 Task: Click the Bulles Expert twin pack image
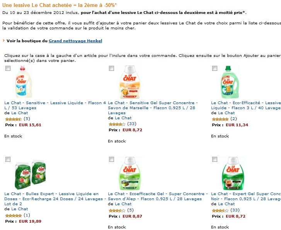(x=30, y=175)
